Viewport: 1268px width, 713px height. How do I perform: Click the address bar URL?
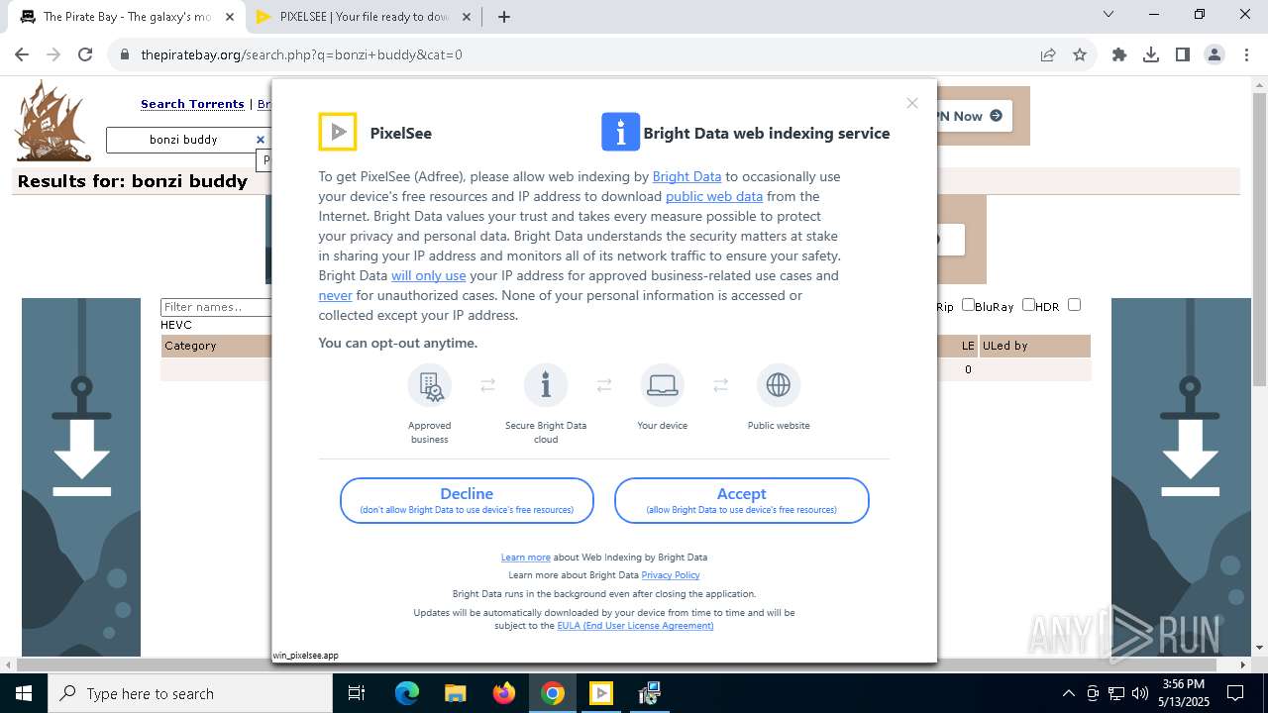(x=301, y=55)
